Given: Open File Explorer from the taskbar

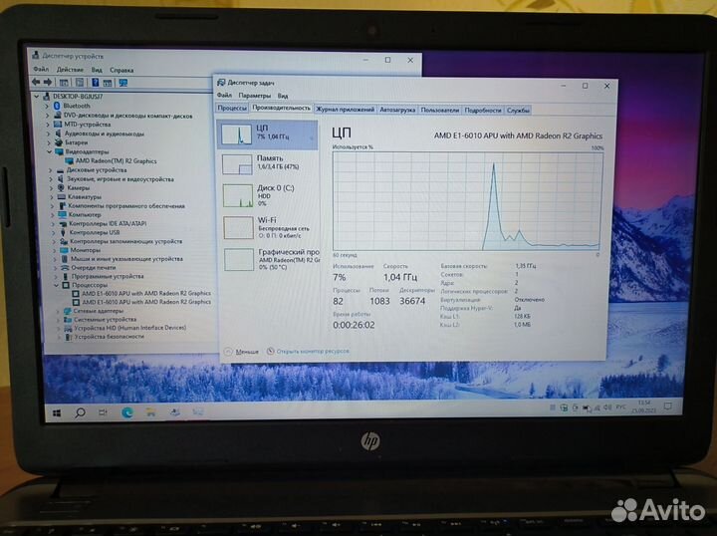Looking at the screenshot, I should point(151,412).
